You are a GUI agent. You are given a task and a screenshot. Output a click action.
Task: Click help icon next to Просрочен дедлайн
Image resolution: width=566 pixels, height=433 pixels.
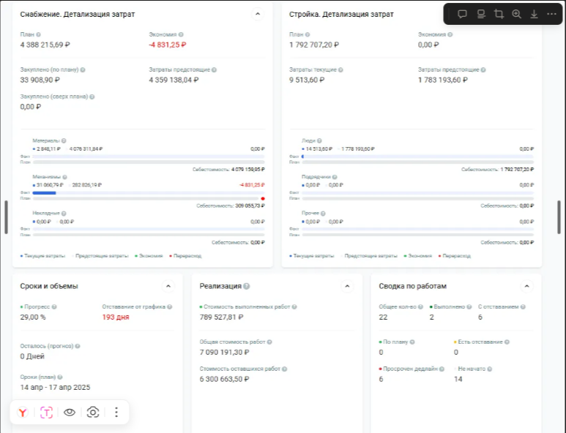(x=442, y=369)
